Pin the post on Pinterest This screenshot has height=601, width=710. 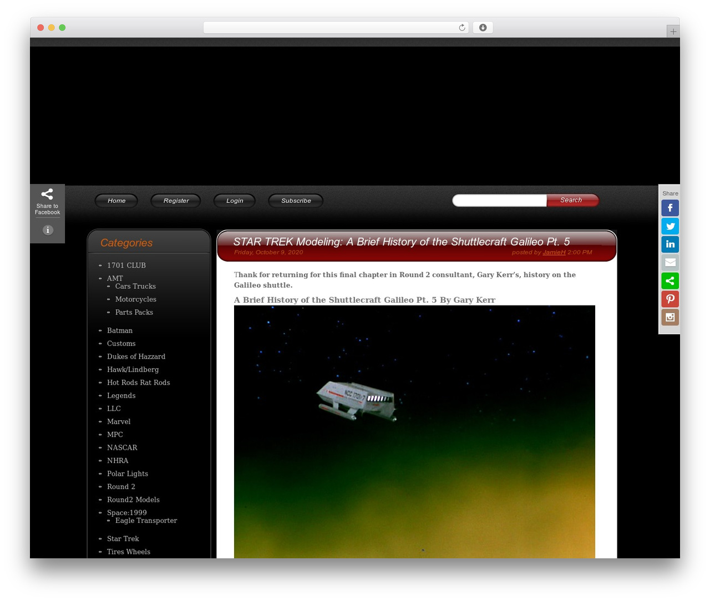coord(670,299)
